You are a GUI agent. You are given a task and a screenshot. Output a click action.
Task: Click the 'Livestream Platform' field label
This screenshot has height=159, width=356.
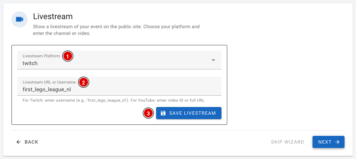(41, 56)
